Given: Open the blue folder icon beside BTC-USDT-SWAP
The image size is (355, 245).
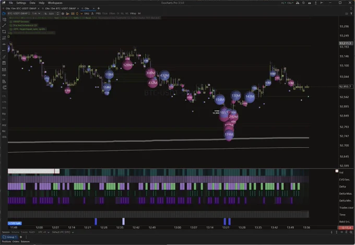Looking at the screenshot, I should 4,14.
